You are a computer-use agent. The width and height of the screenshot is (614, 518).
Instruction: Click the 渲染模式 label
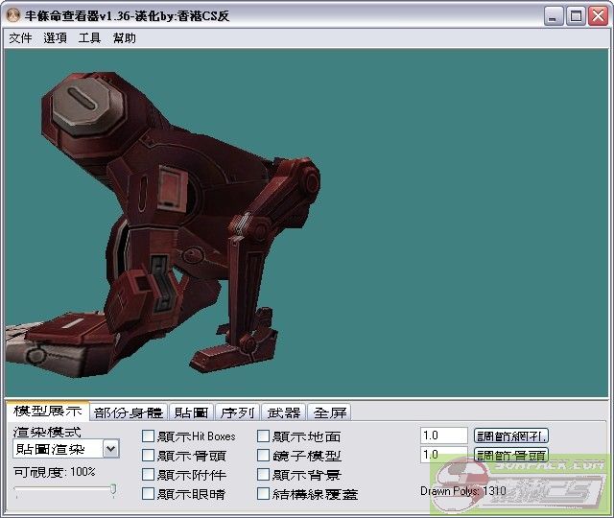pyautogui.click(x=47, y=433)
